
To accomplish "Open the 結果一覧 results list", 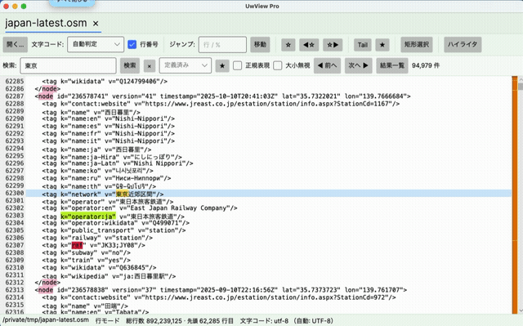I will [392, 65].
